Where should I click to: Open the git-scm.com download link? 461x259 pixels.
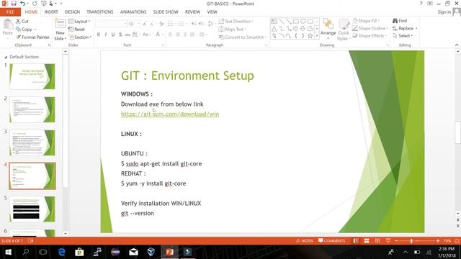170,114
